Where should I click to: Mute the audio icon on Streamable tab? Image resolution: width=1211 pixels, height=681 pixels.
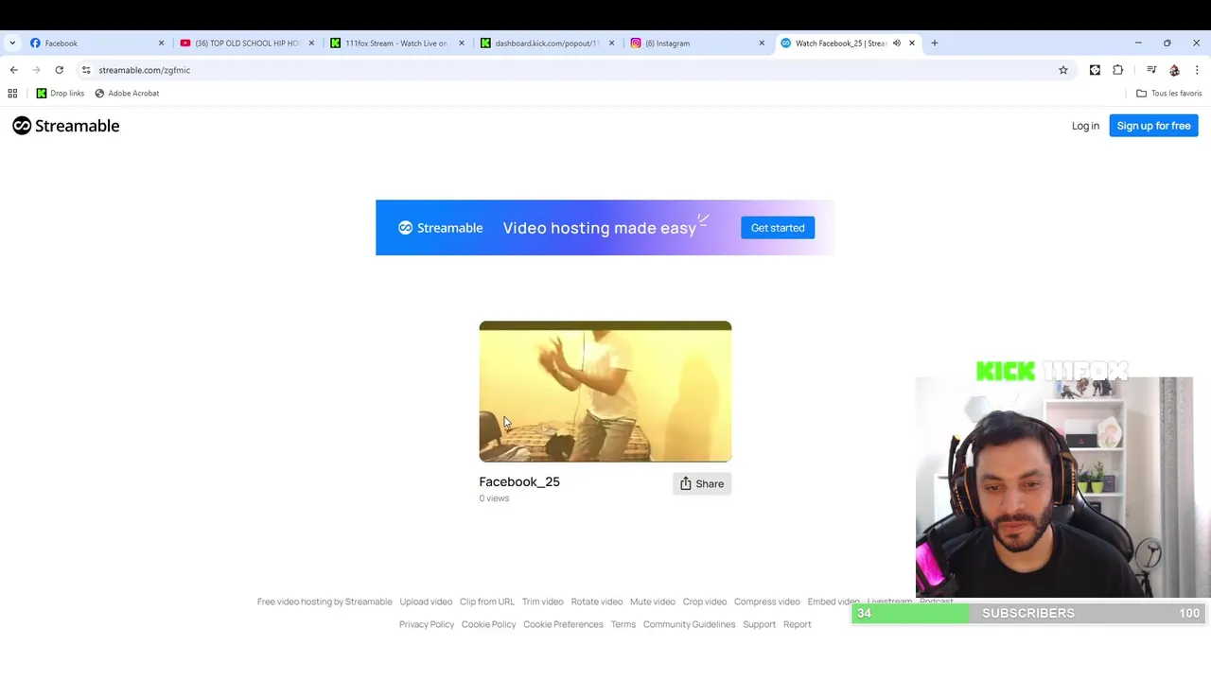896,43
